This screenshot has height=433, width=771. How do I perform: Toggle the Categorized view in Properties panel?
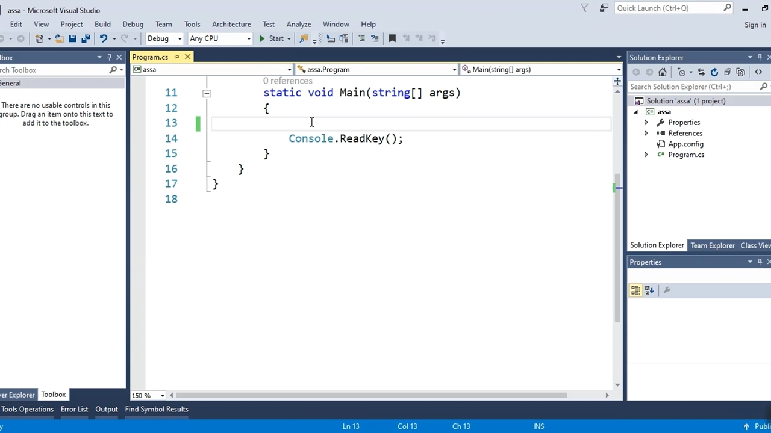pyautogui.click(x=635, y=290)
